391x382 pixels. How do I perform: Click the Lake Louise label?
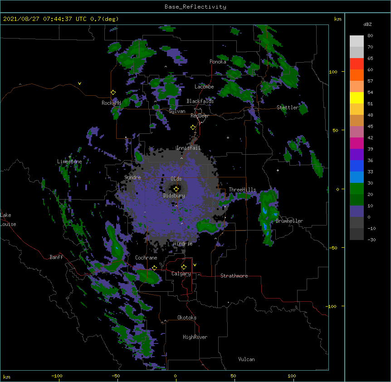(x=8, y=220)
